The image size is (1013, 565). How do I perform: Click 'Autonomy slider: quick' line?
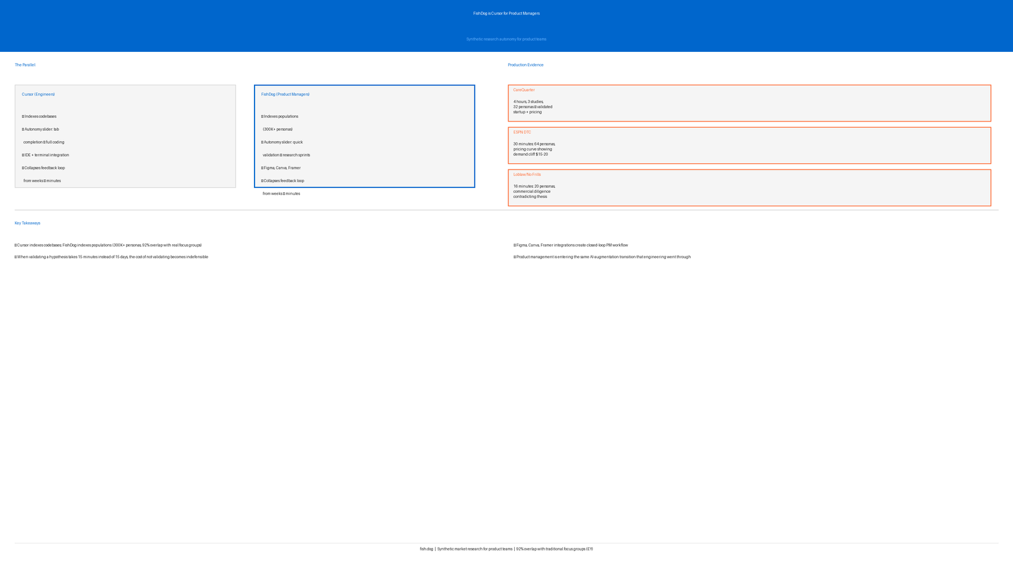(282, 142)
